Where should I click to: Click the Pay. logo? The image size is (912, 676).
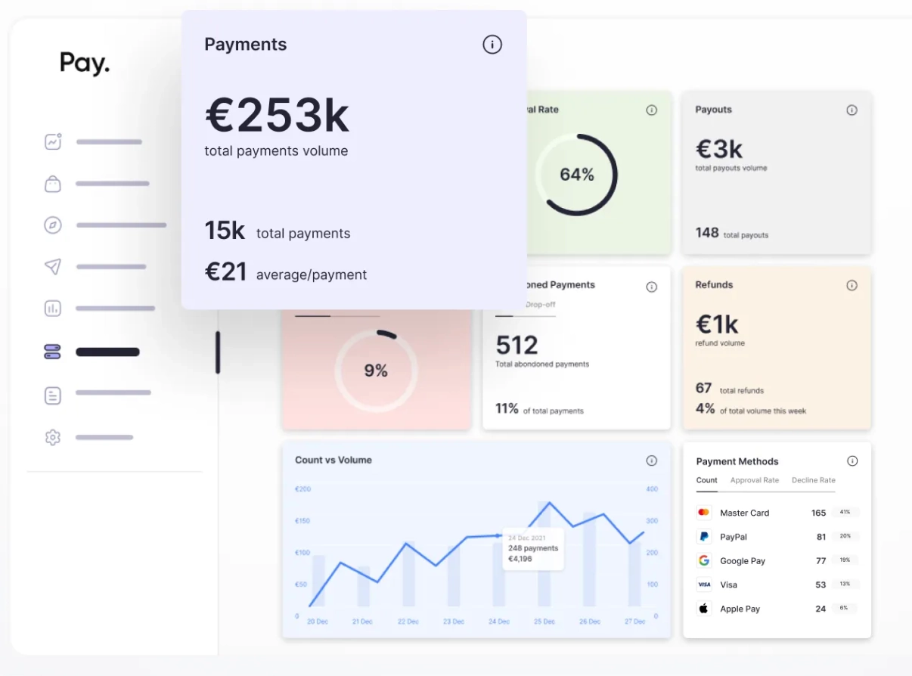85,64
